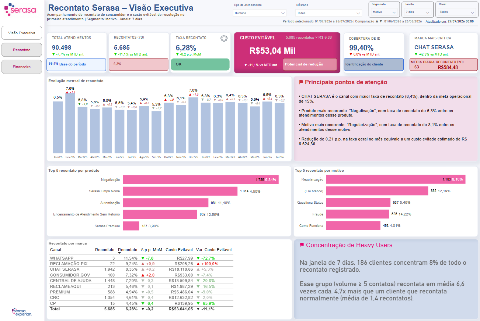Viewport: 480px width, 321px height.
Task: Click the R$53.041,05 total cell
Action: click(181, 309)
